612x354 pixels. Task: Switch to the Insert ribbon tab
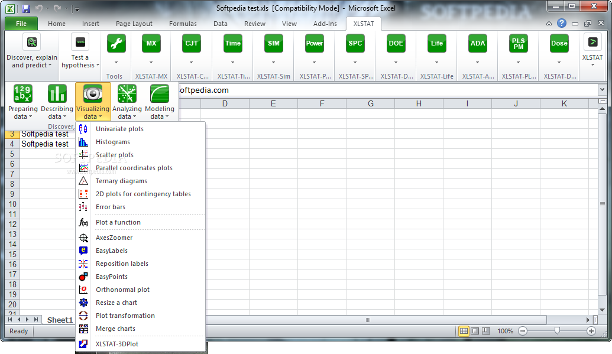(90, 24)
